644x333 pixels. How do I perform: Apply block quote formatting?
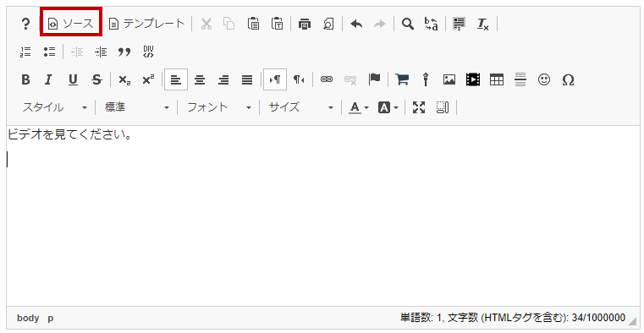coord(124,52)
